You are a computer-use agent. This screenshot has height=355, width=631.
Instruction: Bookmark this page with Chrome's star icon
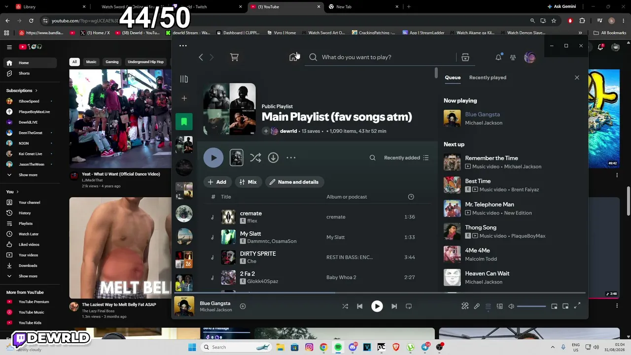click(x=554, y=21)
